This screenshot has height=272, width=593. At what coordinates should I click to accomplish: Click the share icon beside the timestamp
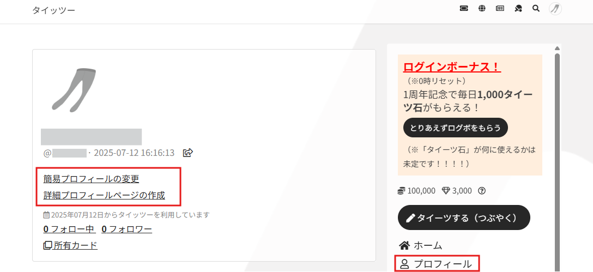tap(188, 153)
